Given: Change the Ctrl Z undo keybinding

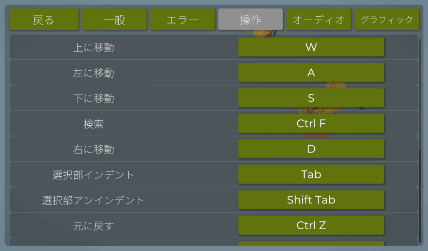Looking at the screenshot, I should click(x=311, y=226).
